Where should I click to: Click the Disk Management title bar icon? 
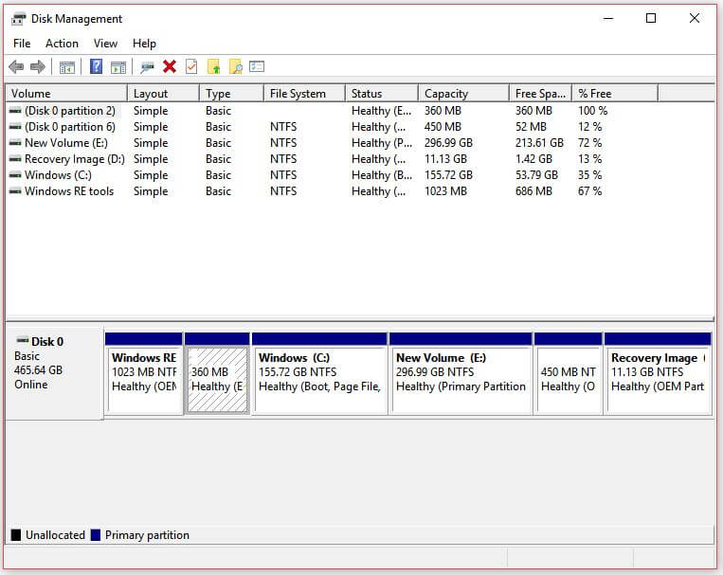point(18,19)
